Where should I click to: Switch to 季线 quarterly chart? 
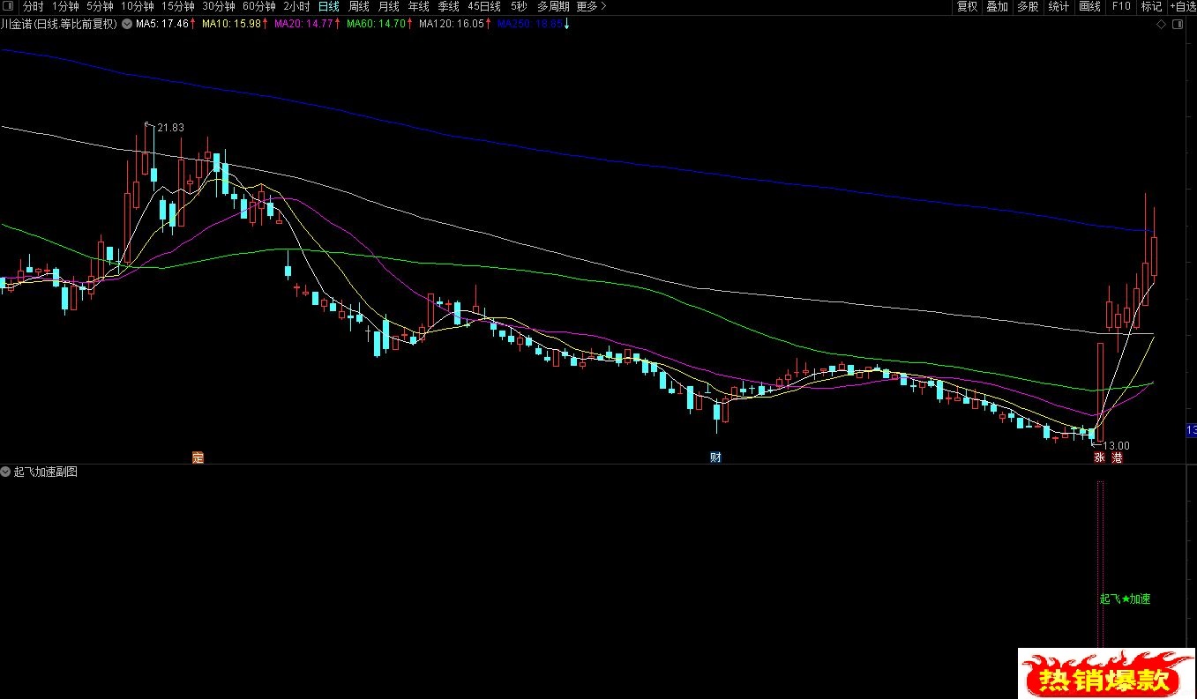448,6
